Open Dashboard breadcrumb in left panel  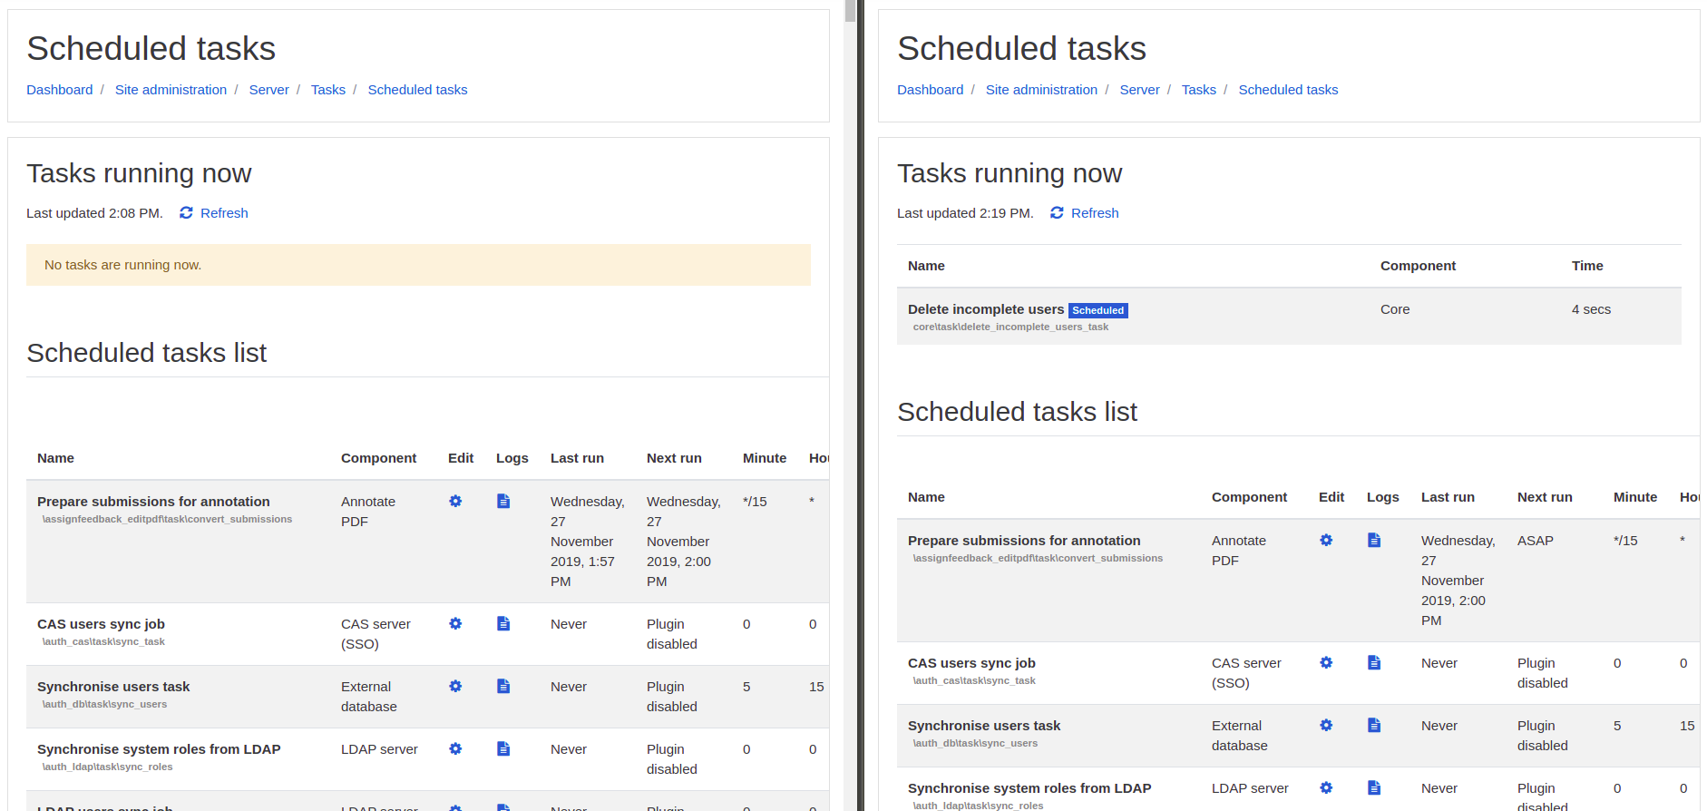pos(60,90)
